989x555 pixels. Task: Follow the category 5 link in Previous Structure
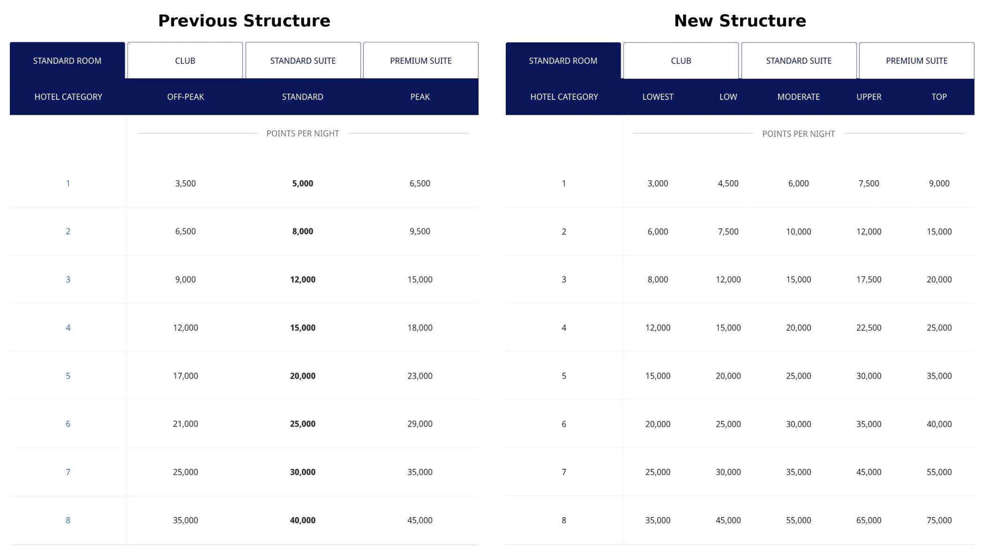pyautogui.click(x=68, y=376)
